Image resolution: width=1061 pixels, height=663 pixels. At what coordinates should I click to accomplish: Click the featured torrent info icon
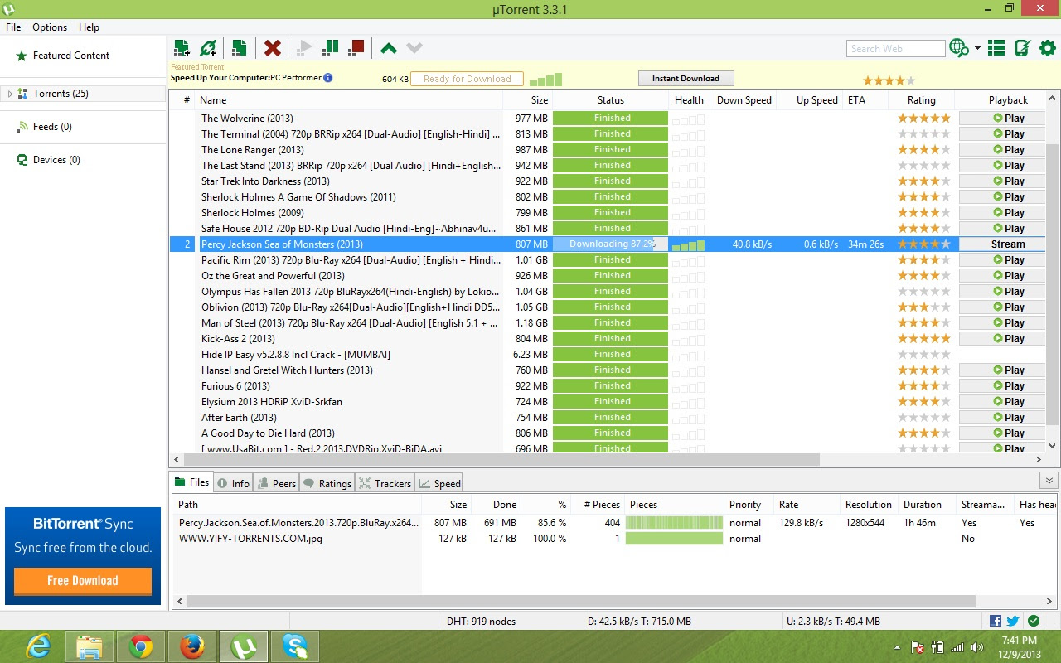(328, 78)
